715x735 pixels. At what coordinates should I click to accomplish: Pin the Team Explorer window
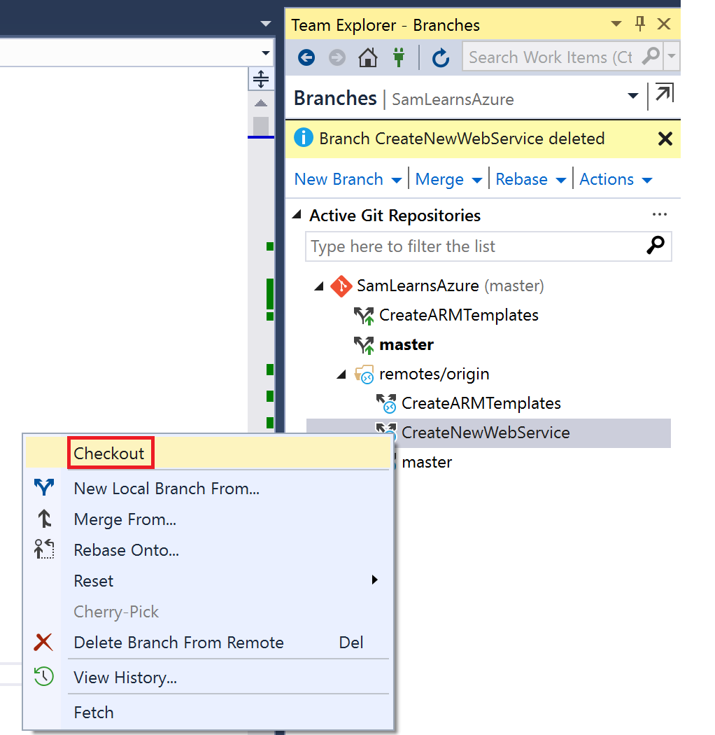point(639,24)
